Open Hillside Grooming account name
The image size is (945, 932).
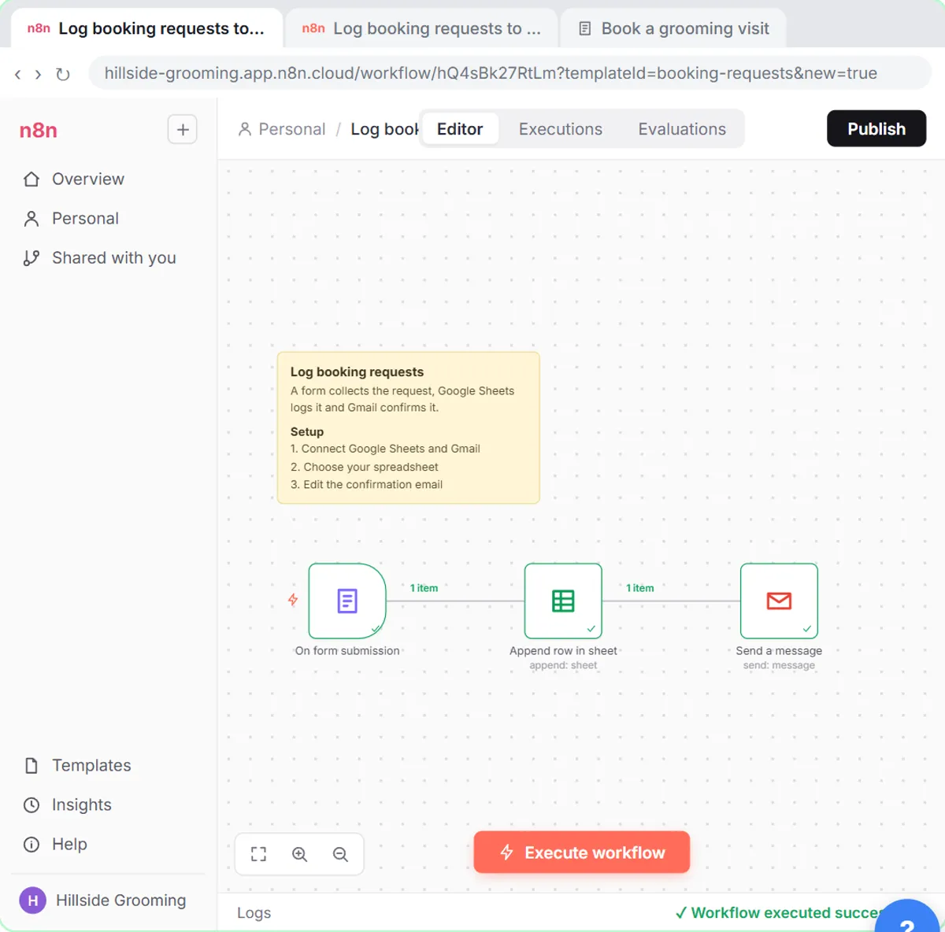120,900
